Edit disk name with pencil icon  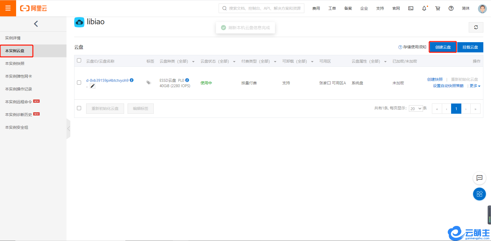pyautogui.click(x=93, y=86)
